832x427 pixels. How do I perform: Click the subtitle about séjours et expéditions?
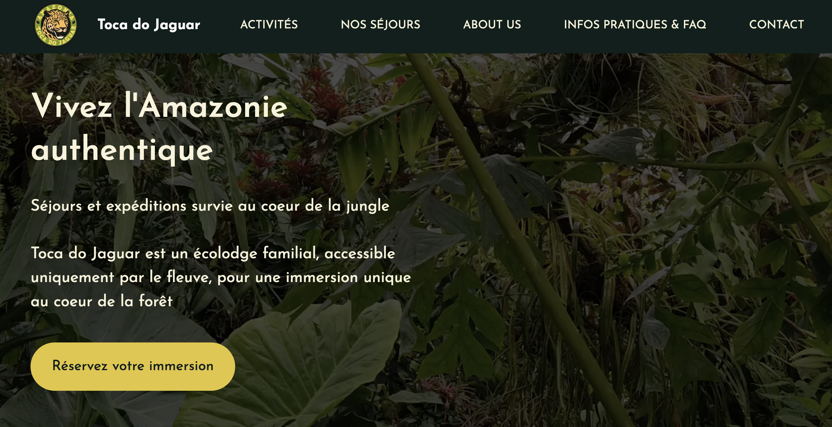(x=210, y=206)
